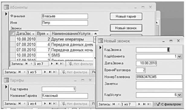
Task: Click the Новый тариф button
Action: (x=126, y=16)
